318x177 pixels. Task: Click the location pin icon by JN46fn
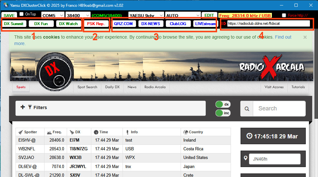point(246,159)
